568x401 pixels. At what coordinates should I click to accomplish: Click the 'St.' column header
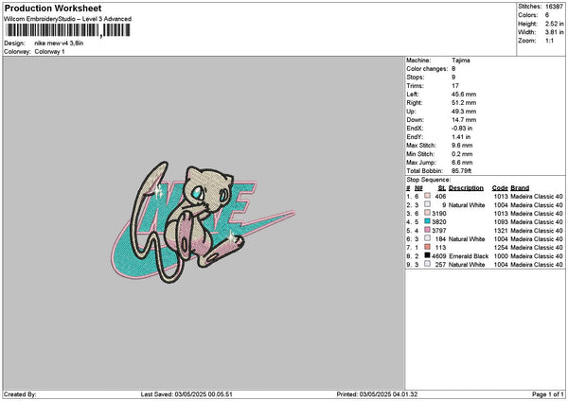coord(442,188)
